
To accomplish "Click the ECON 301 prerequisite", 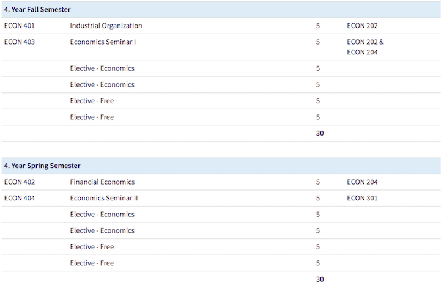I will coord(362,198).
